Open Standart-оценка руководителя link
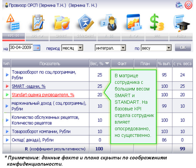Image resolution: width=196 pixels, height=168 pixels. (x=43, y=95)
